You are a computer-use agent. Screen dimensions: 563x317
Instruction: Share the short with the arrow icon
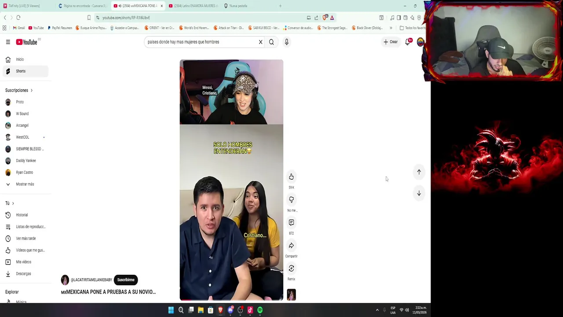[x=291, y=245]
